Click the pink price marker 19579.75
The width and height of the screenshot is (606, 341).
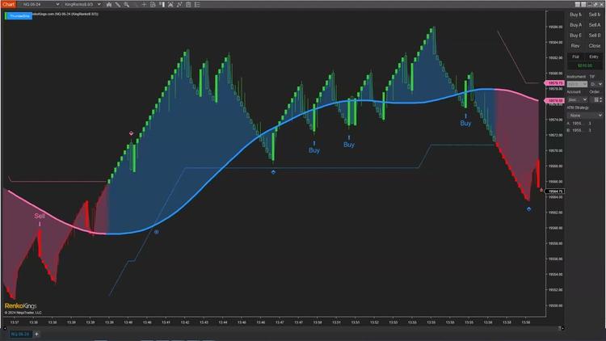pyautogui.click(x=554, y=83)
